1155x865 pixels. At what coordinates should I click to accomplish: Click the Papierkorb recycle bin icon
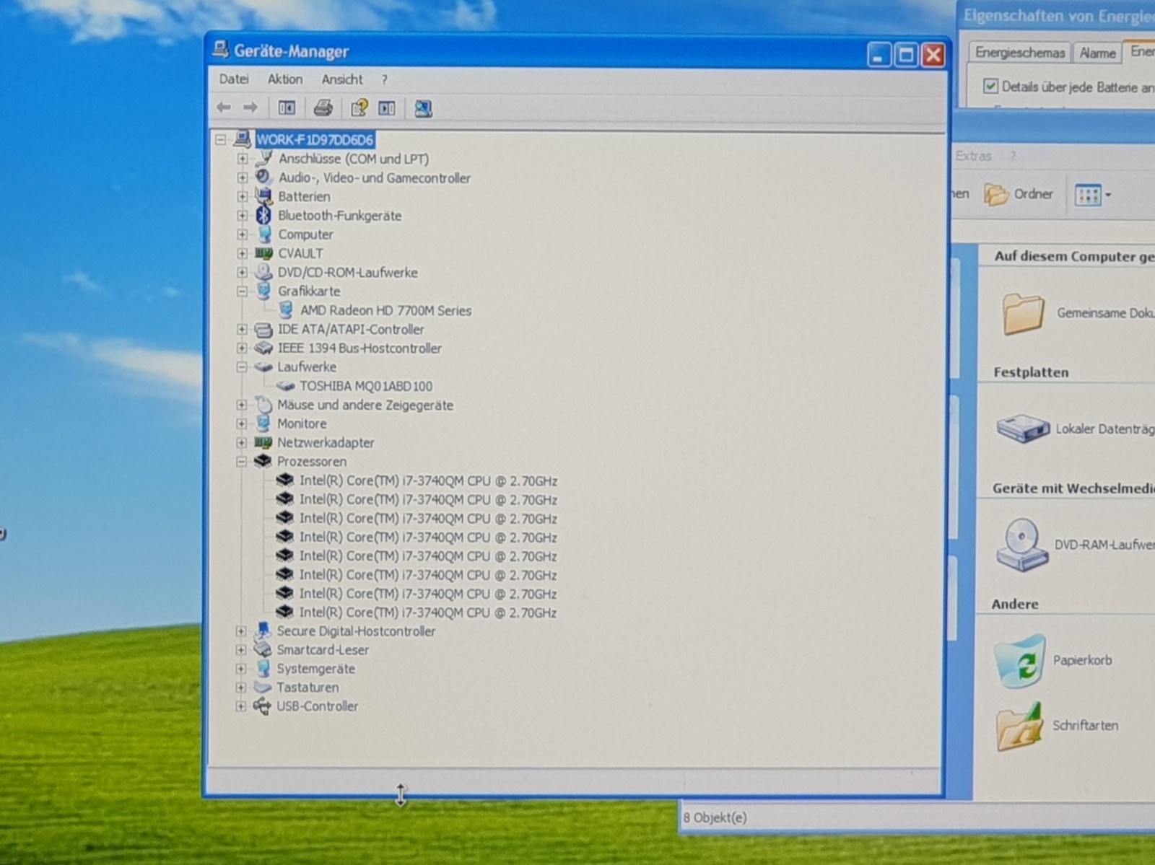tap(1019, 661)
